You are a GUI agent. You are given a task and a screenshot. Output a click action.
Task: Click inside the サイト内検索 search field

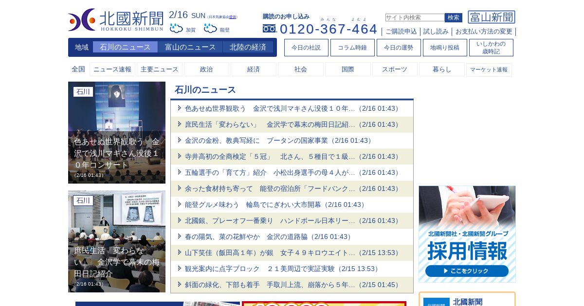click(x=415, y=17)
